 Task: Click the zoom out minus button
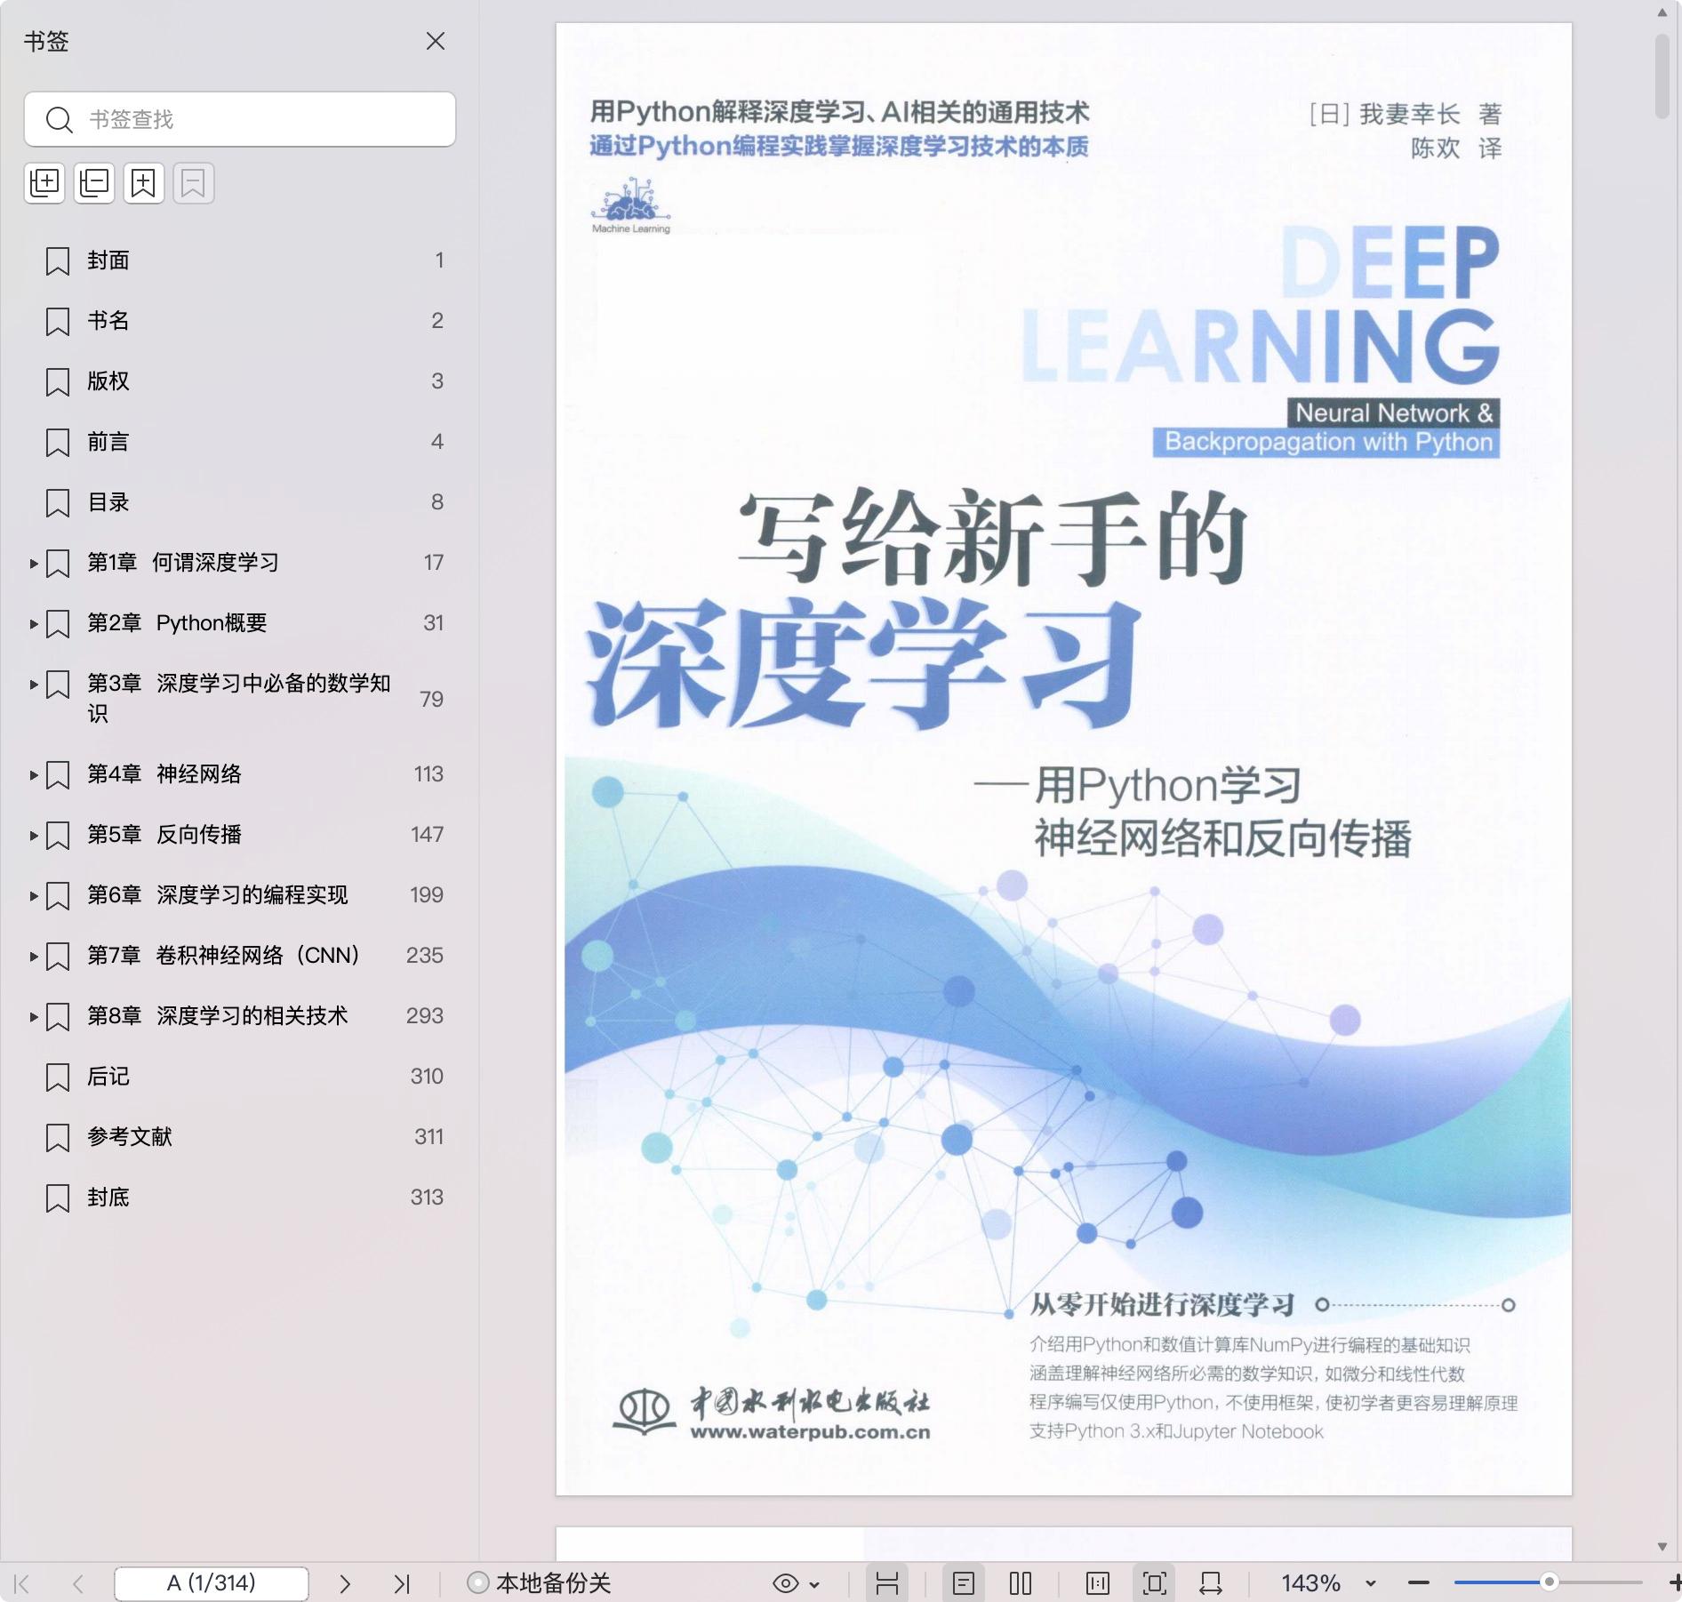[x=1419, y=1583]
